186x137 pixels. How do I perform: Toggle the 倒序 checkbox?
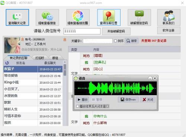(x=115, y=41)
